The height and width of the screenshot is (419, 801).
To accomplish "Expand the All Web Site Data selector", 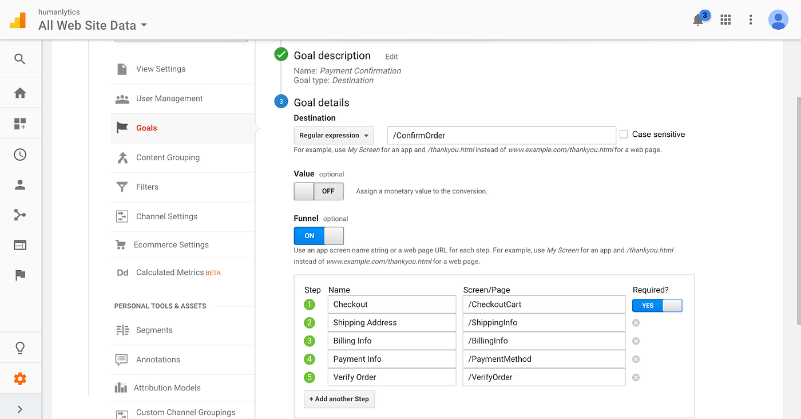I will 92,25.
